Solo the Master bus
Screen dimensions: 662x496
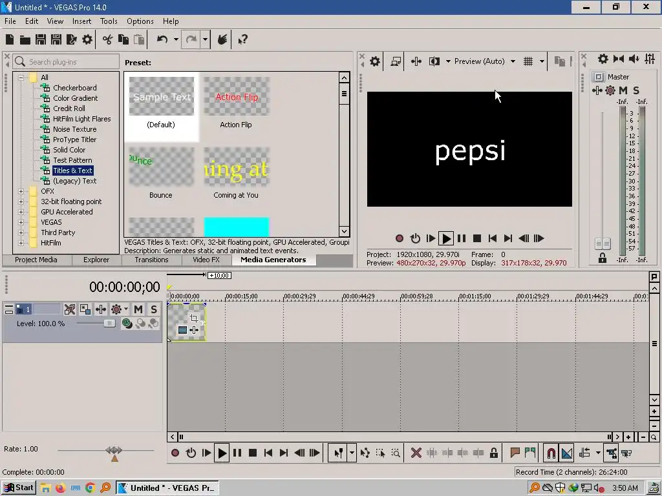[x=636, y=90]
